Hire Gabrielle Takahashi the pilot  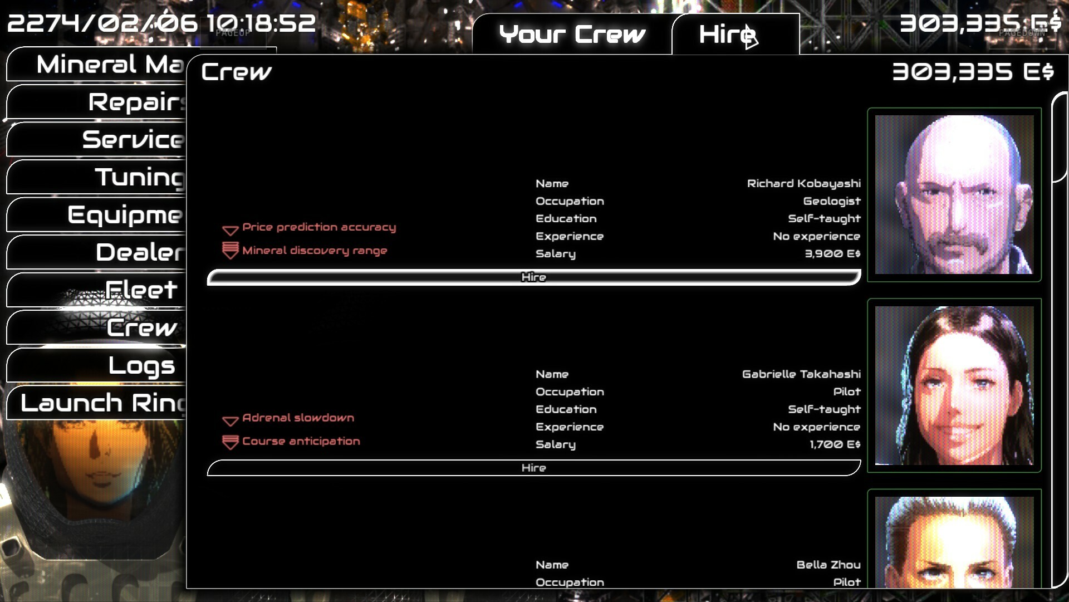click(533, 468)
